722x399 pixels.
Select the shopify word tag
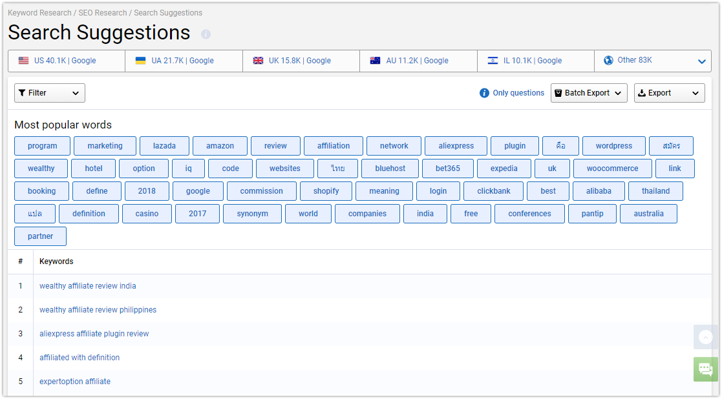[x=326, y=190]
